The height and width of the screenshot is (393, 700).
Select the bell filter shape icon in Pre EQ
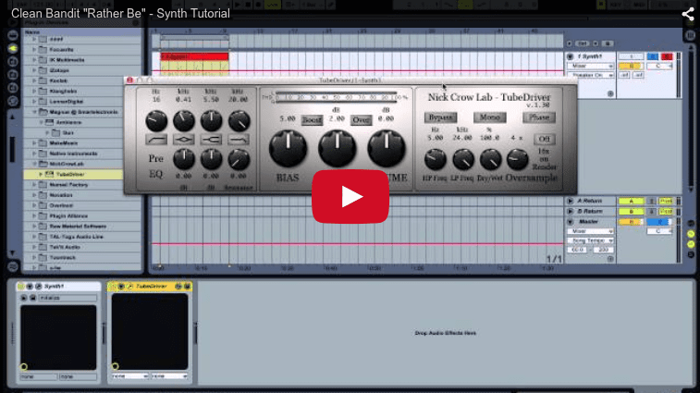[x=183, y=140]
